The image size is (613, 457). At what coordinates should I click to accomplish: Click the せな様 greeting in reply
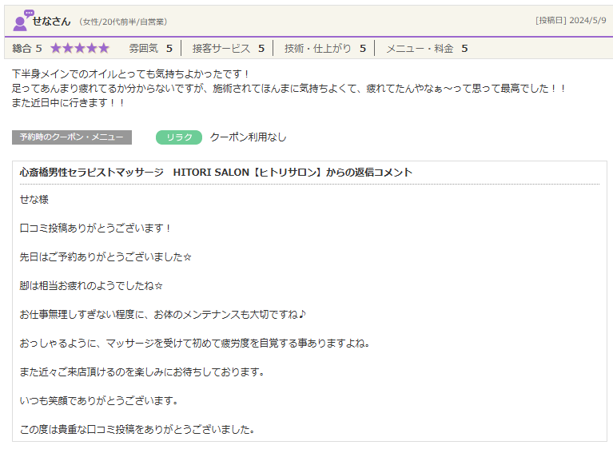(x=34, y=200)
